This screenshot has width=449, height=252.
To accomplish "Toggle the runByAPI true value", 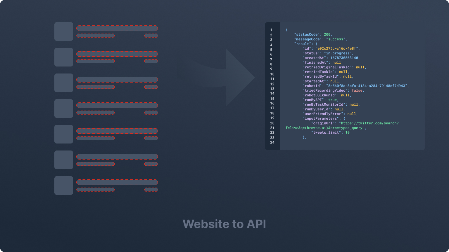I will tap(333, 100).
